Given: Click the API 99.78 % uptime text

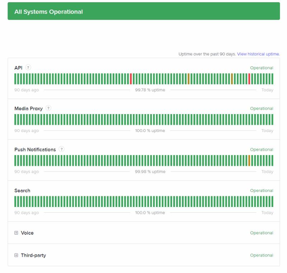Looking at the screenshot, I should (x=150, y=90).
